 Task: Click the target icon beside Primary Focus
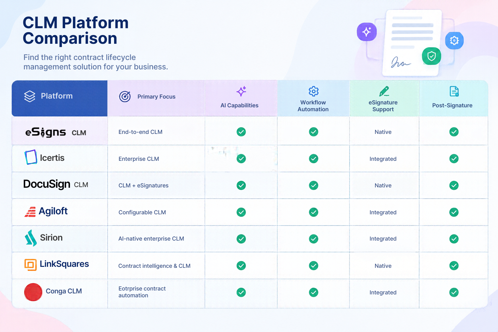click(125, 96)
